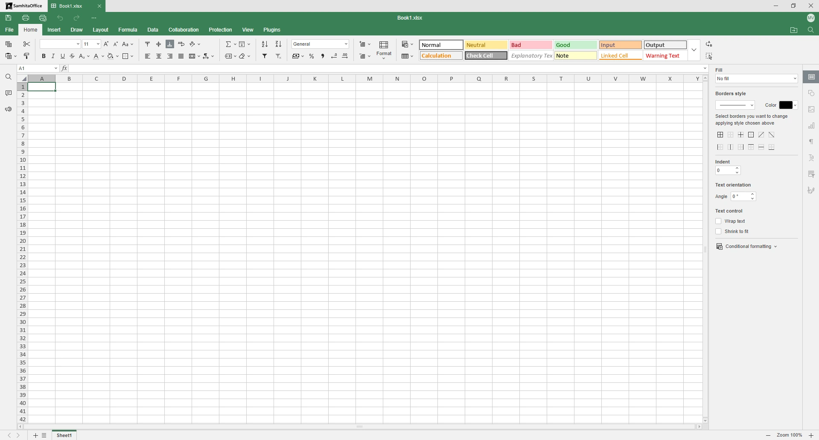Apply the Warning Text cell style
The width and height of the screenshot is (819, 440).
[665, 55]
